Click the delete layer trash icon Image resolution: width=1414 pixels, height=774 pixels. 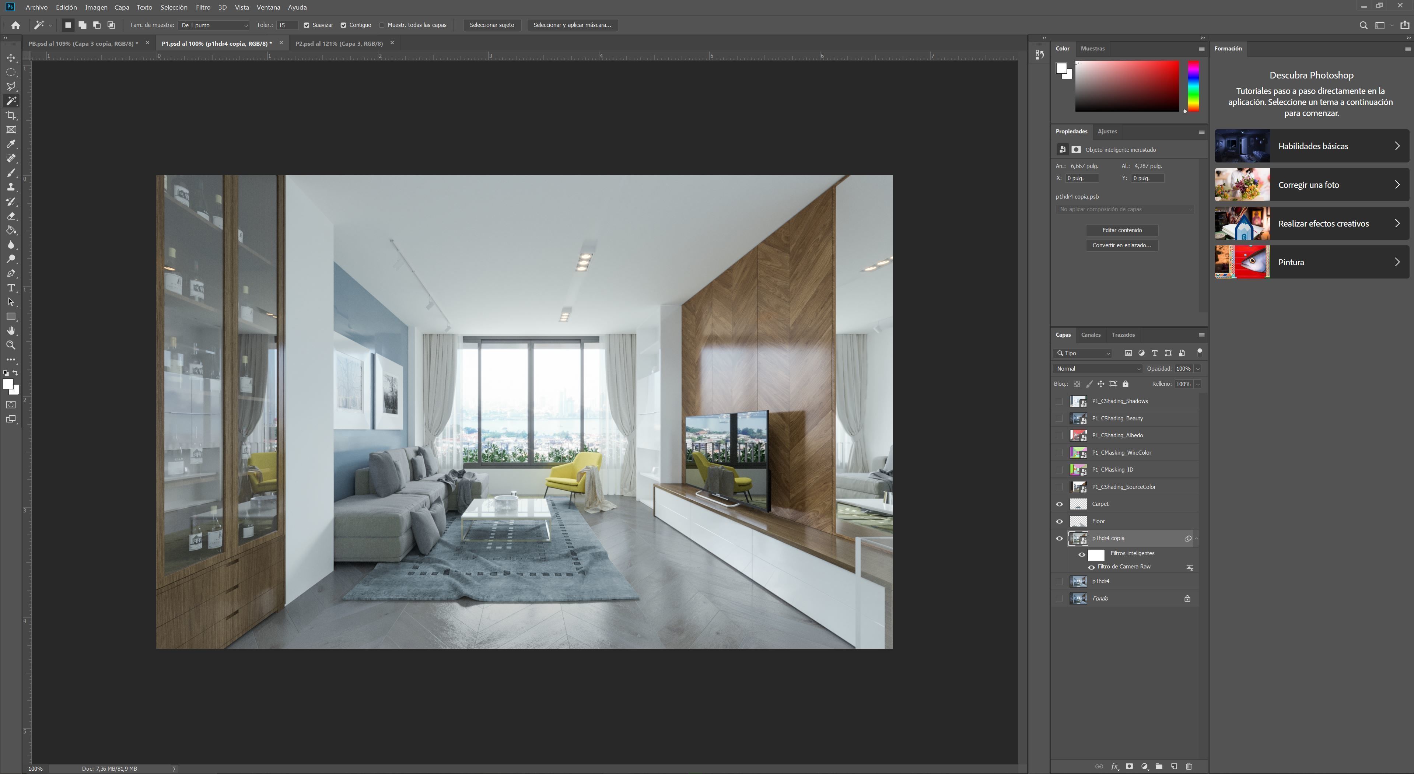point(1189,766)
